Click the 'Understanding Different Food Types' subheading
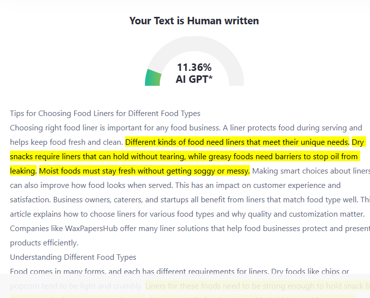The width and height of the screenshot is (370, 298). click(73, 257)
